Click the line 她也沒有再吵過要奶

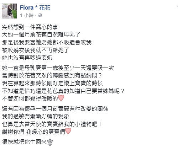27,58
